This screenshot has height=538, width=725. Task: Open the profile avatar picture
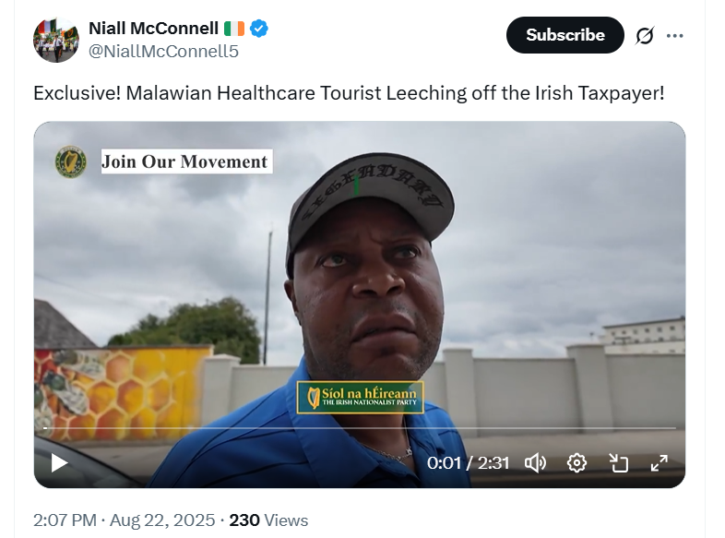[x=56, y=40]
